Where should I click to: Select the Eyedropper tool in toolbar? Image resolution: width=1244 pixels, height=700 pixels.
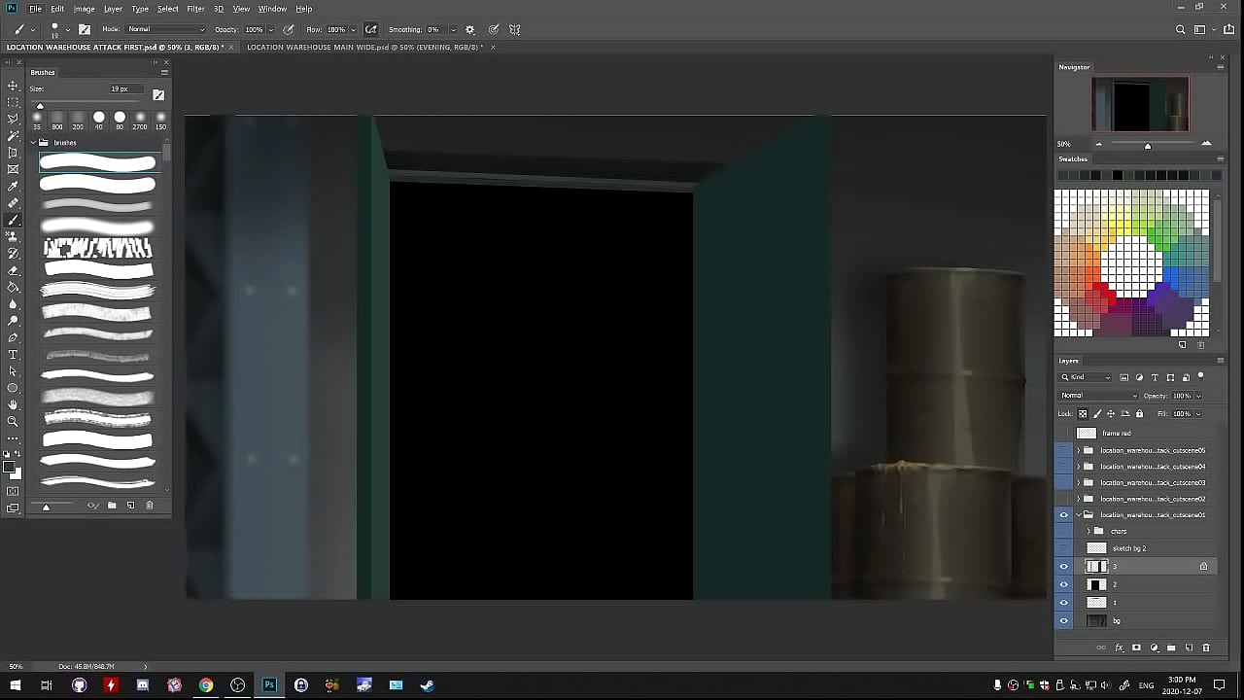point(13,187)
